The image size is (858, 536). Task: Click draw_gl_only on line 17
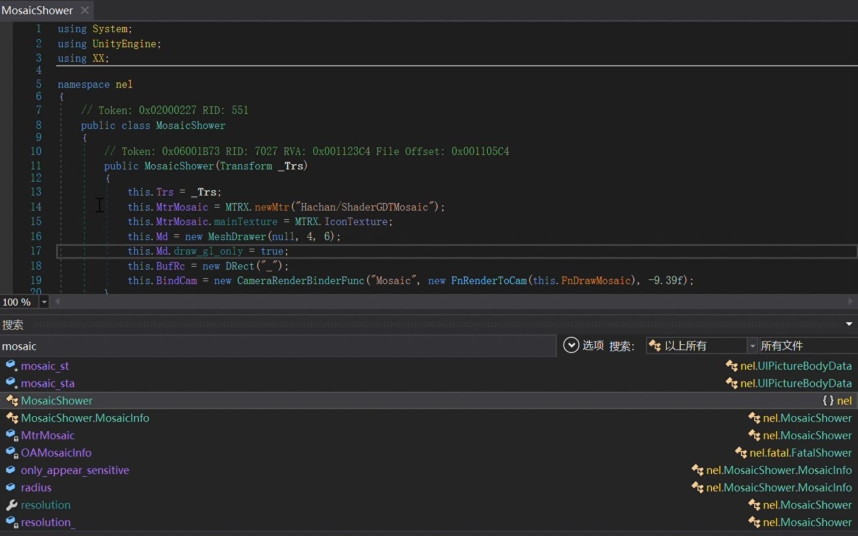tap(208, 251)
